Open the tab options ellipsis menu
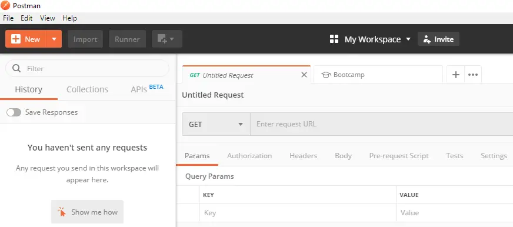The image size is (513, 227). 473,75
